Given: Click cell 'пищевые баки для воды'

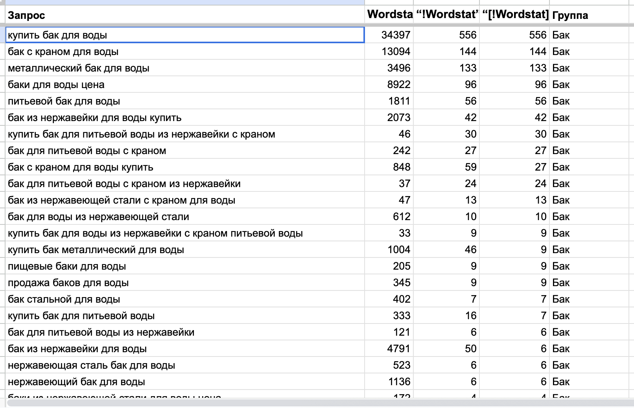Looking at the screenshot, I should [185, 266].
